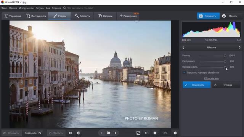Click the fit-to-screen icon

click(138, 133)
